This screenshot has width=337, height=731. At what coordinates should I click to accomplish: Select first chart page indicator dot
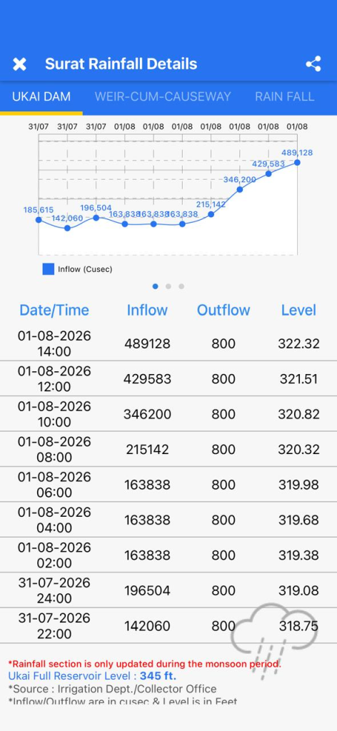pyautogui.click(x=155, y=286)
